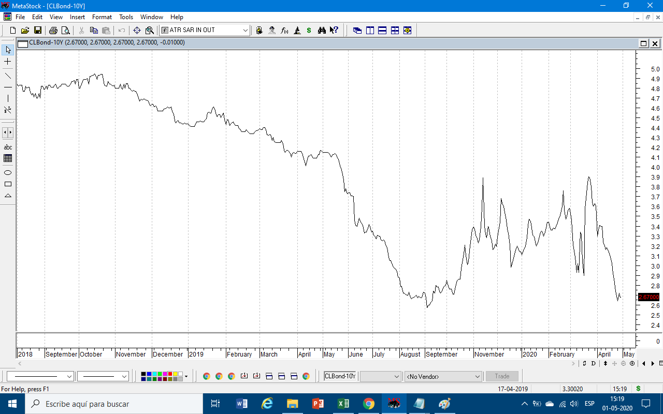Tile windows in vertical columns icon
Image resolution: width=663 pixels, height=414 pixels.
[x=370, y=31]
